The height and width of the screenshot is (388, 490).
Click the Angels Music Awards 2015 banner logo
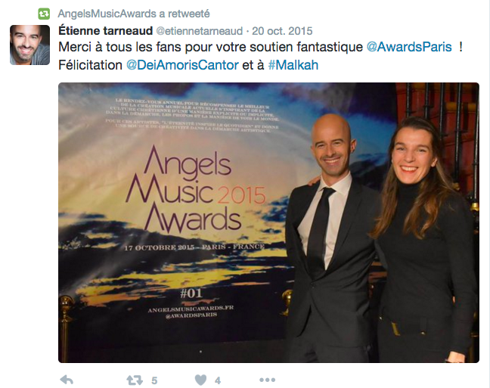click(x=195, y=190)
